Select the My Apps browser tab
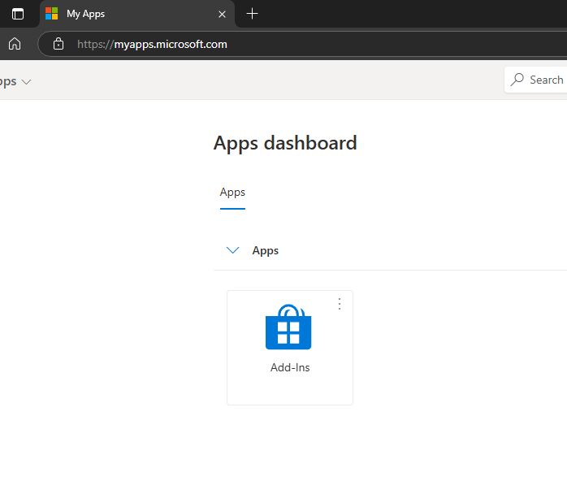 click(137, 14)
